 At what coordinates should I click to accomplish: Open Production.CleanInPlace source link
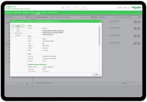pos(58,31)
